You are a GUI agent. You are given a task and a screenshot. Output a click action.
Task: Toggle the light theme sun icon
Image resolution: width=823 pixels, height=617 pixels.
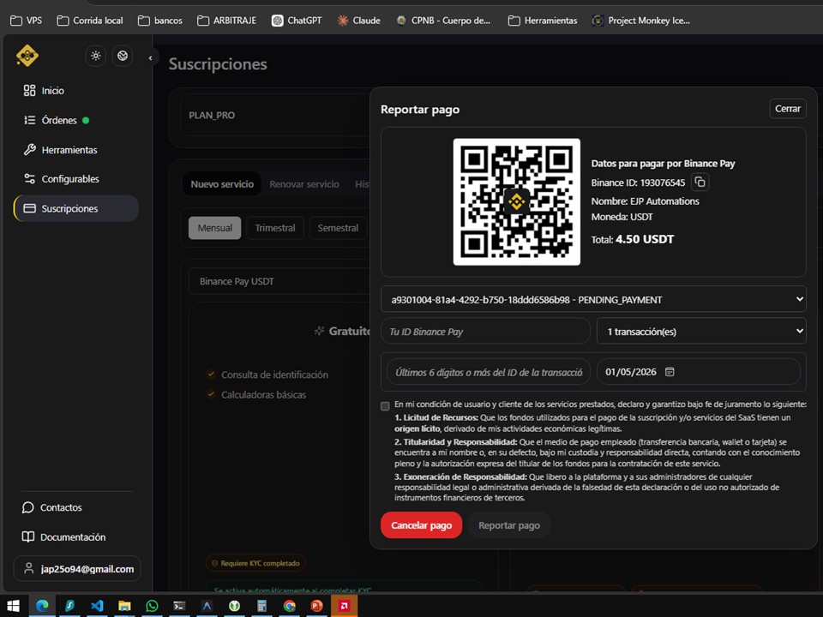pyautogui.click(x=95, y=56)
